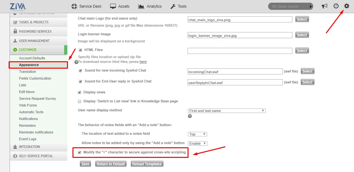
Task: Click the Analytics chart icon
Action: tap(141, 6)
